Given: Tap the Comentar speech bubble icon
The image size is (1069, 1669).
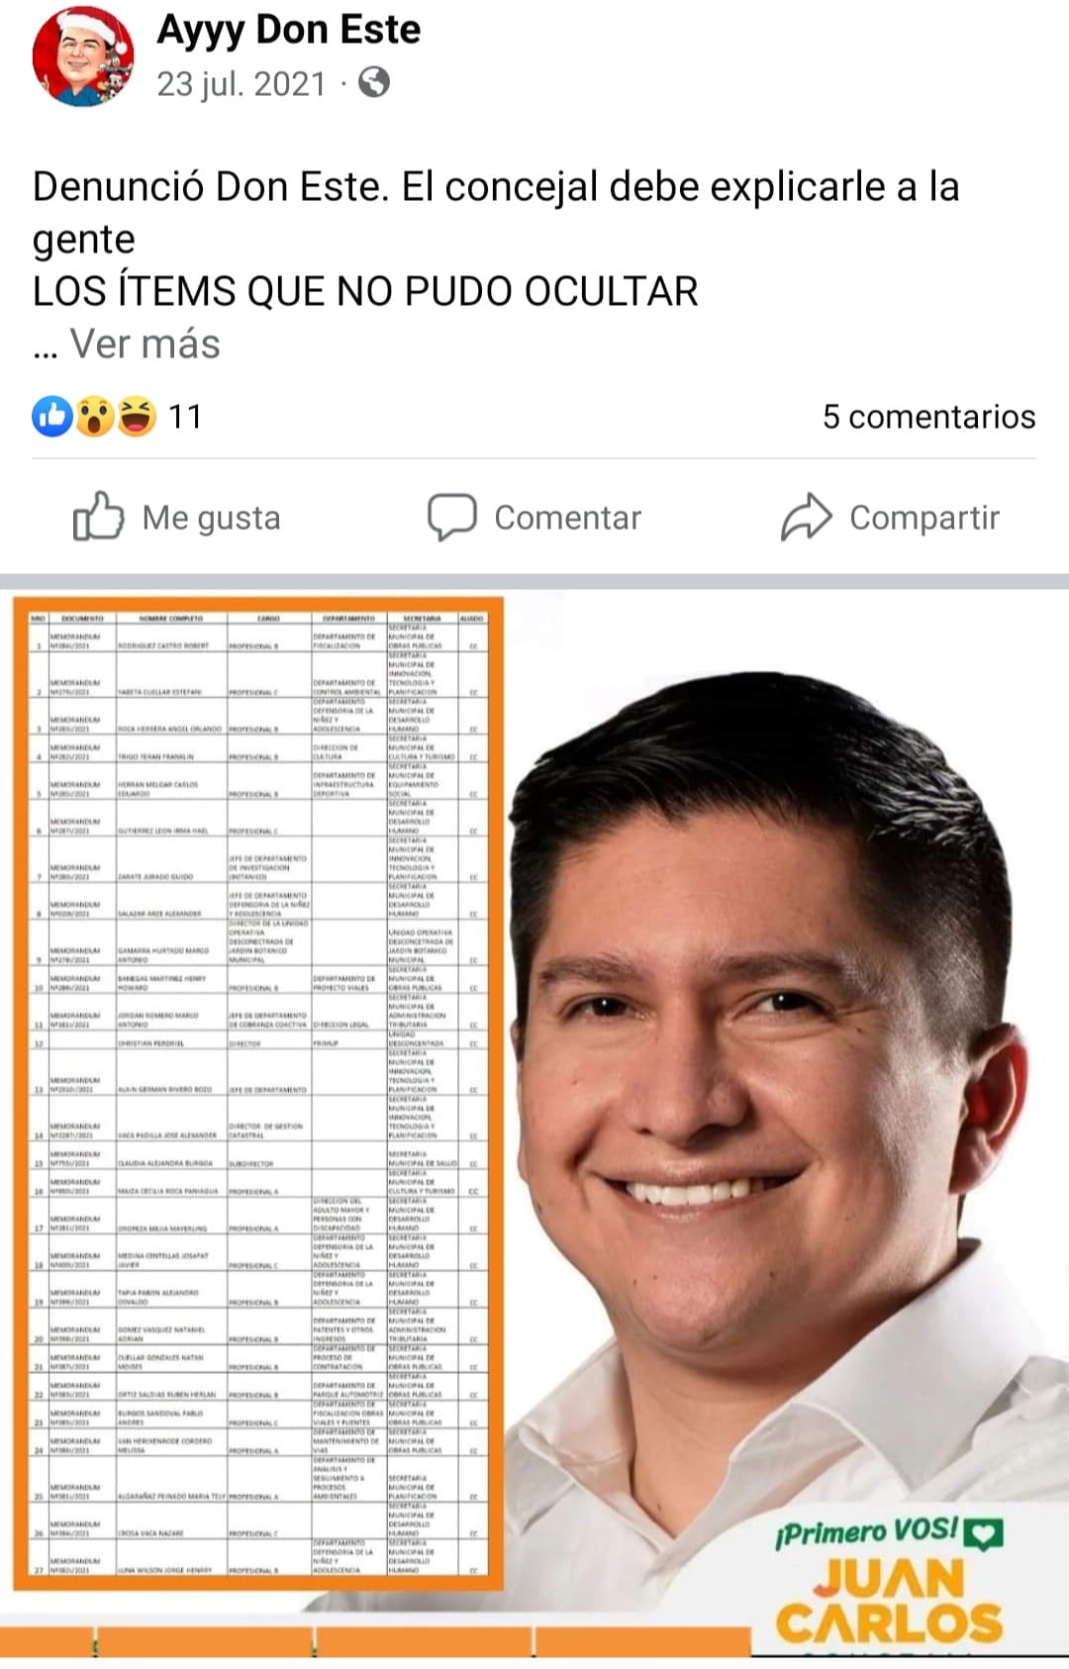Looking at the screenshot, I should click(452, 516).
